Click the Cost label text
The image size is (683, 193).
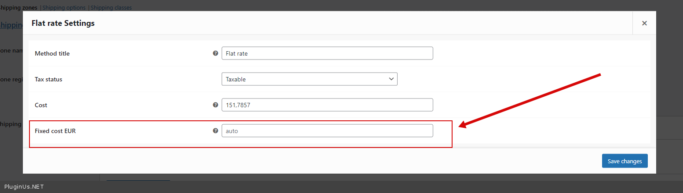click(41, 105)
